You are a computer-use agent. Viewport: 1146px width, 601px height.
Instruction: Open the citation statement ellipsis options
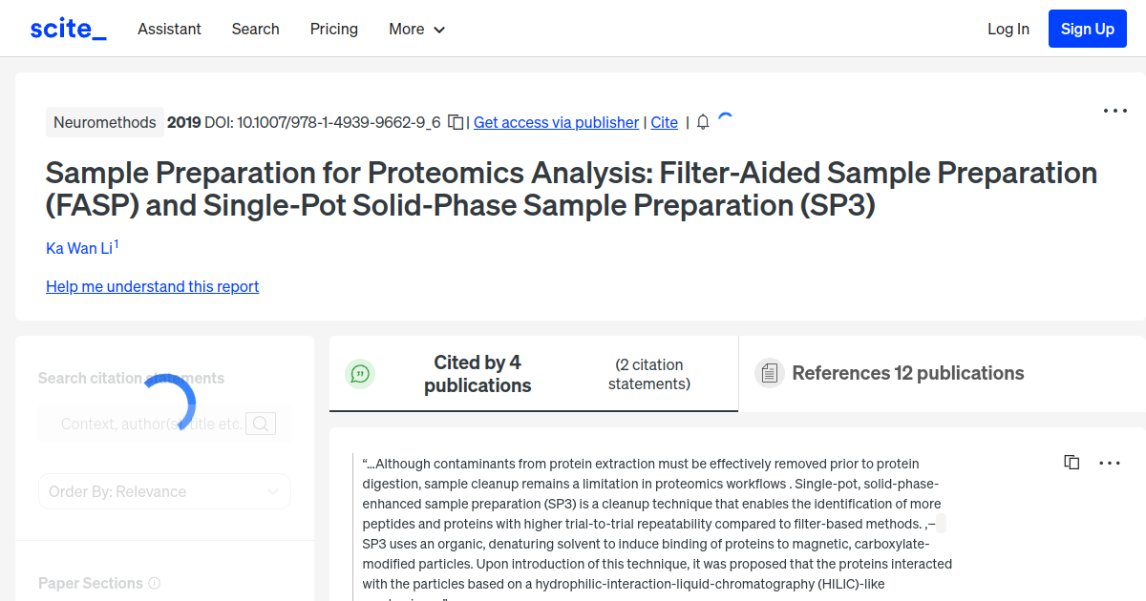[x=1109, y=463]
